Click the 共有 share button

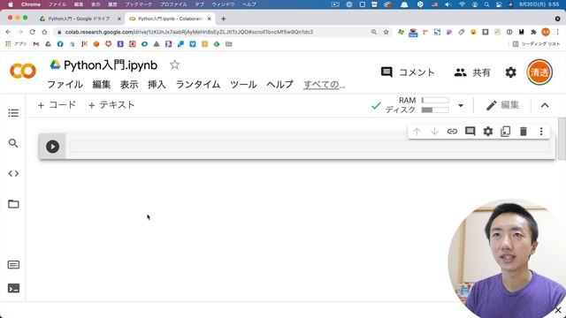coord(472,72)
